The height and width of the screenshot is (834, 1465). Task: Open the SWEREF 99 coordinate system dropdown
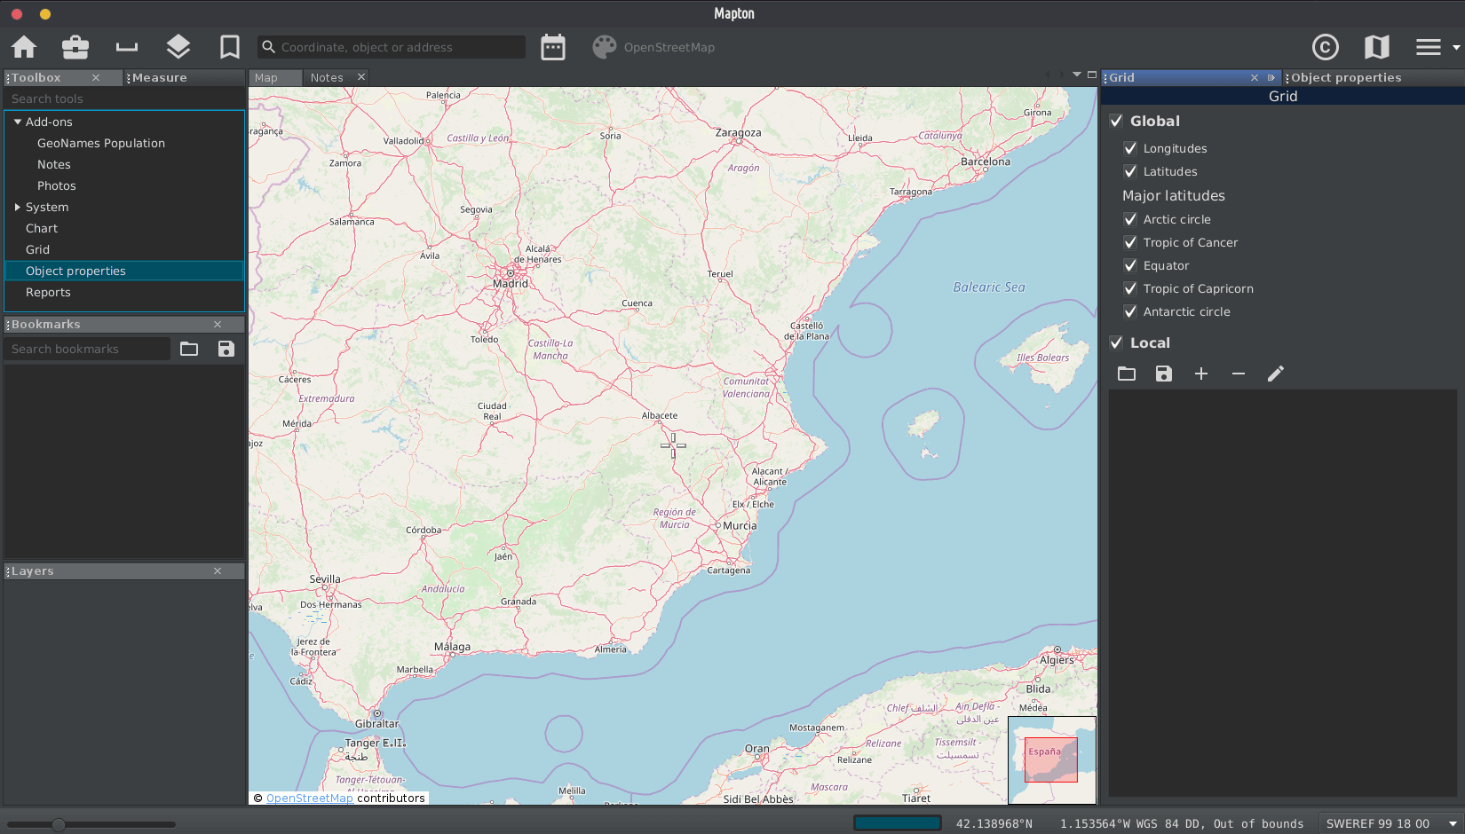(1390, 823)
